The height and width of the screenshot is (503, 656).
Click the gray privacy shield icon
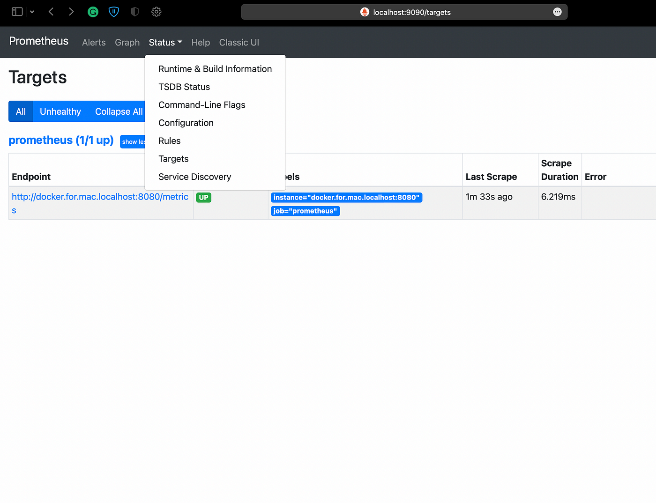[135, 12]
